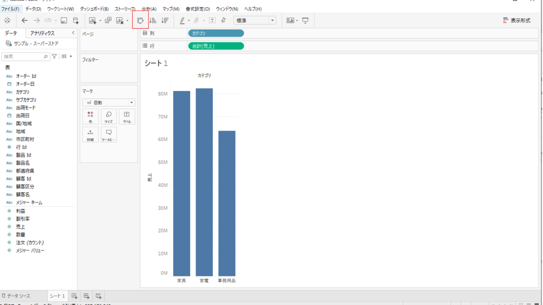The image size is (543, 305).
Task: Click the Tableau start page logo icon
Action: click(x=7, y=20)
